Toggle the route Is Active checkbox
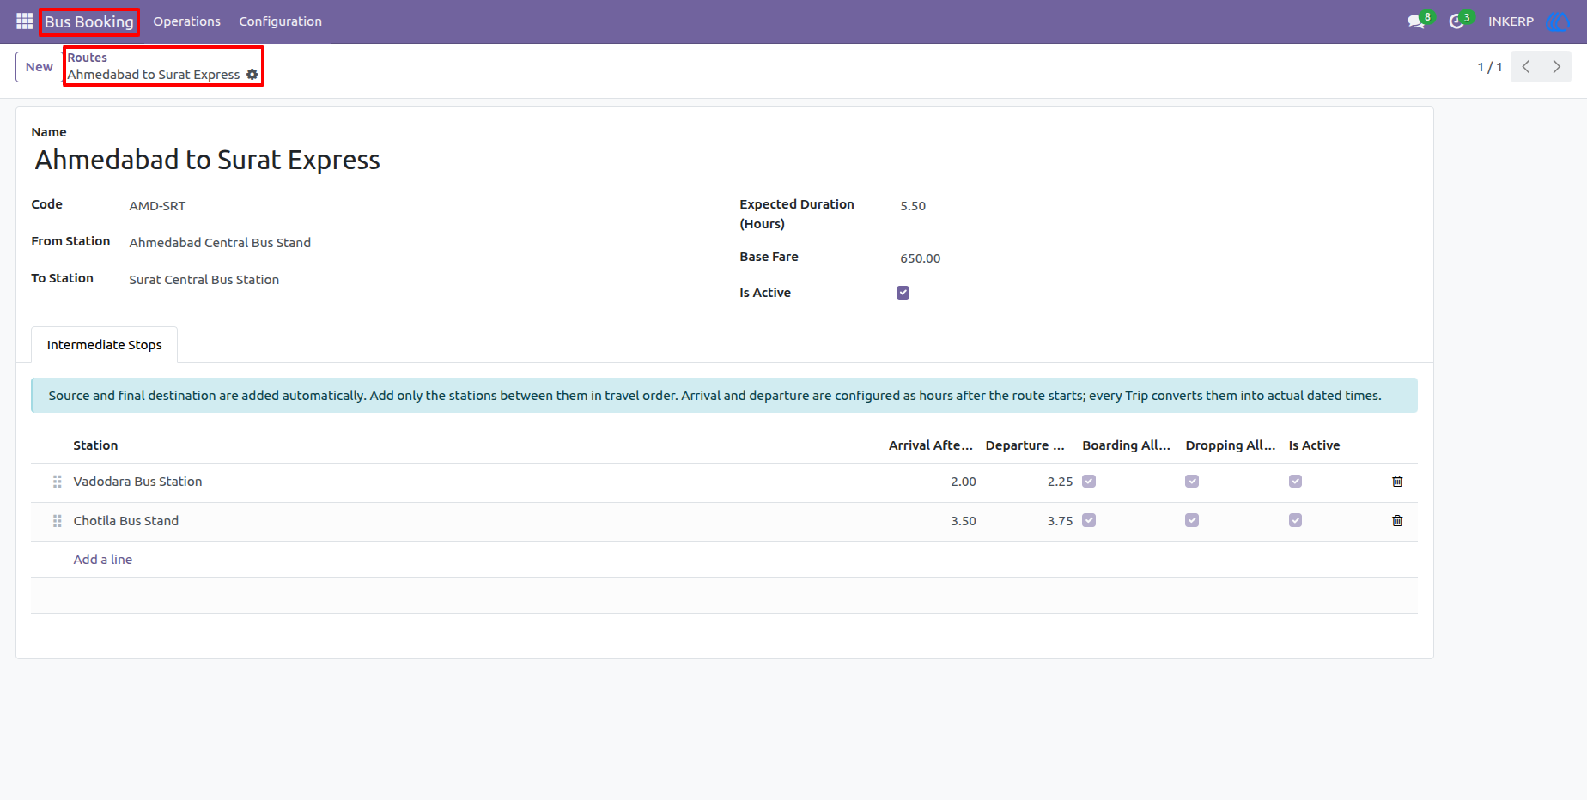The image size is (1587, 800). (903, 293)
